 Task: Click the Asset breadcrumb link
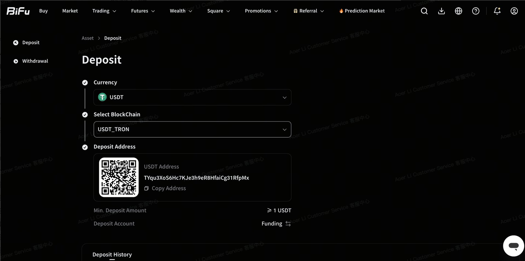[87, 38]
